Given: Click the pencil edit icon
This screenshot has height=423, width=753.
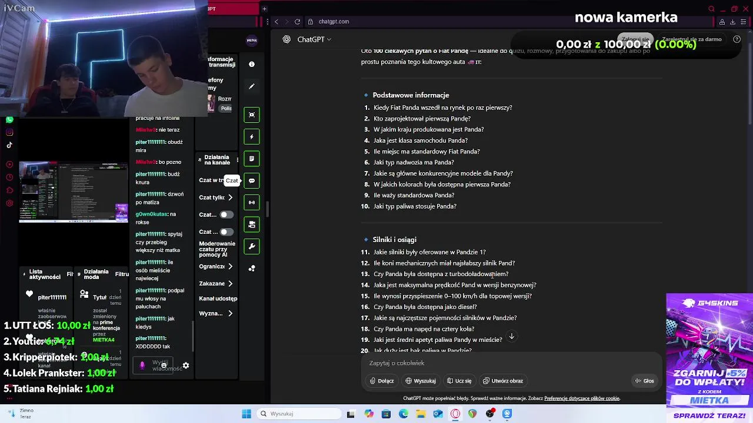Looking at the screenshot, I should [252, 86].
